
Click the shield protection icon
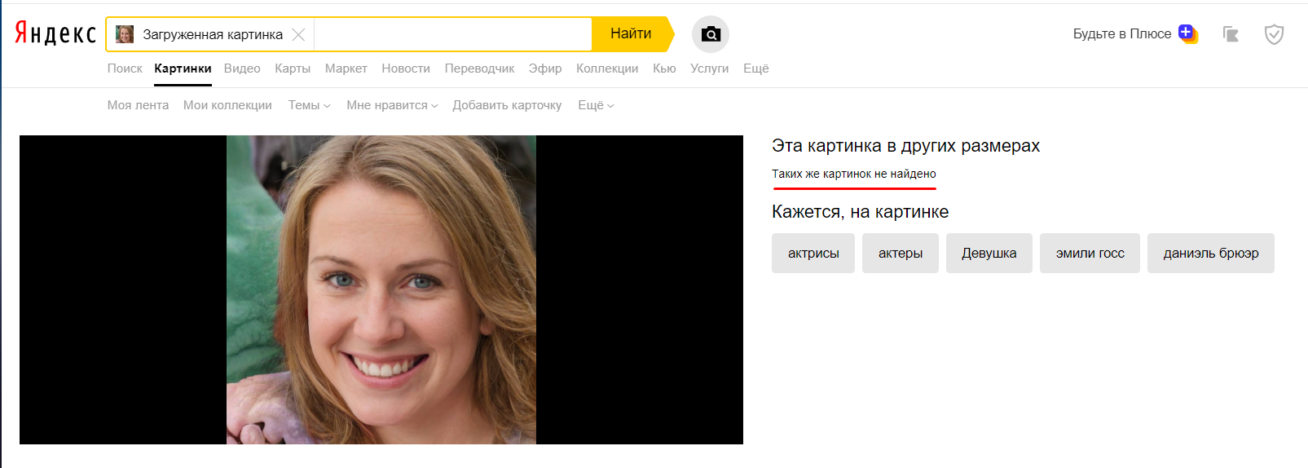point(1273,34)
